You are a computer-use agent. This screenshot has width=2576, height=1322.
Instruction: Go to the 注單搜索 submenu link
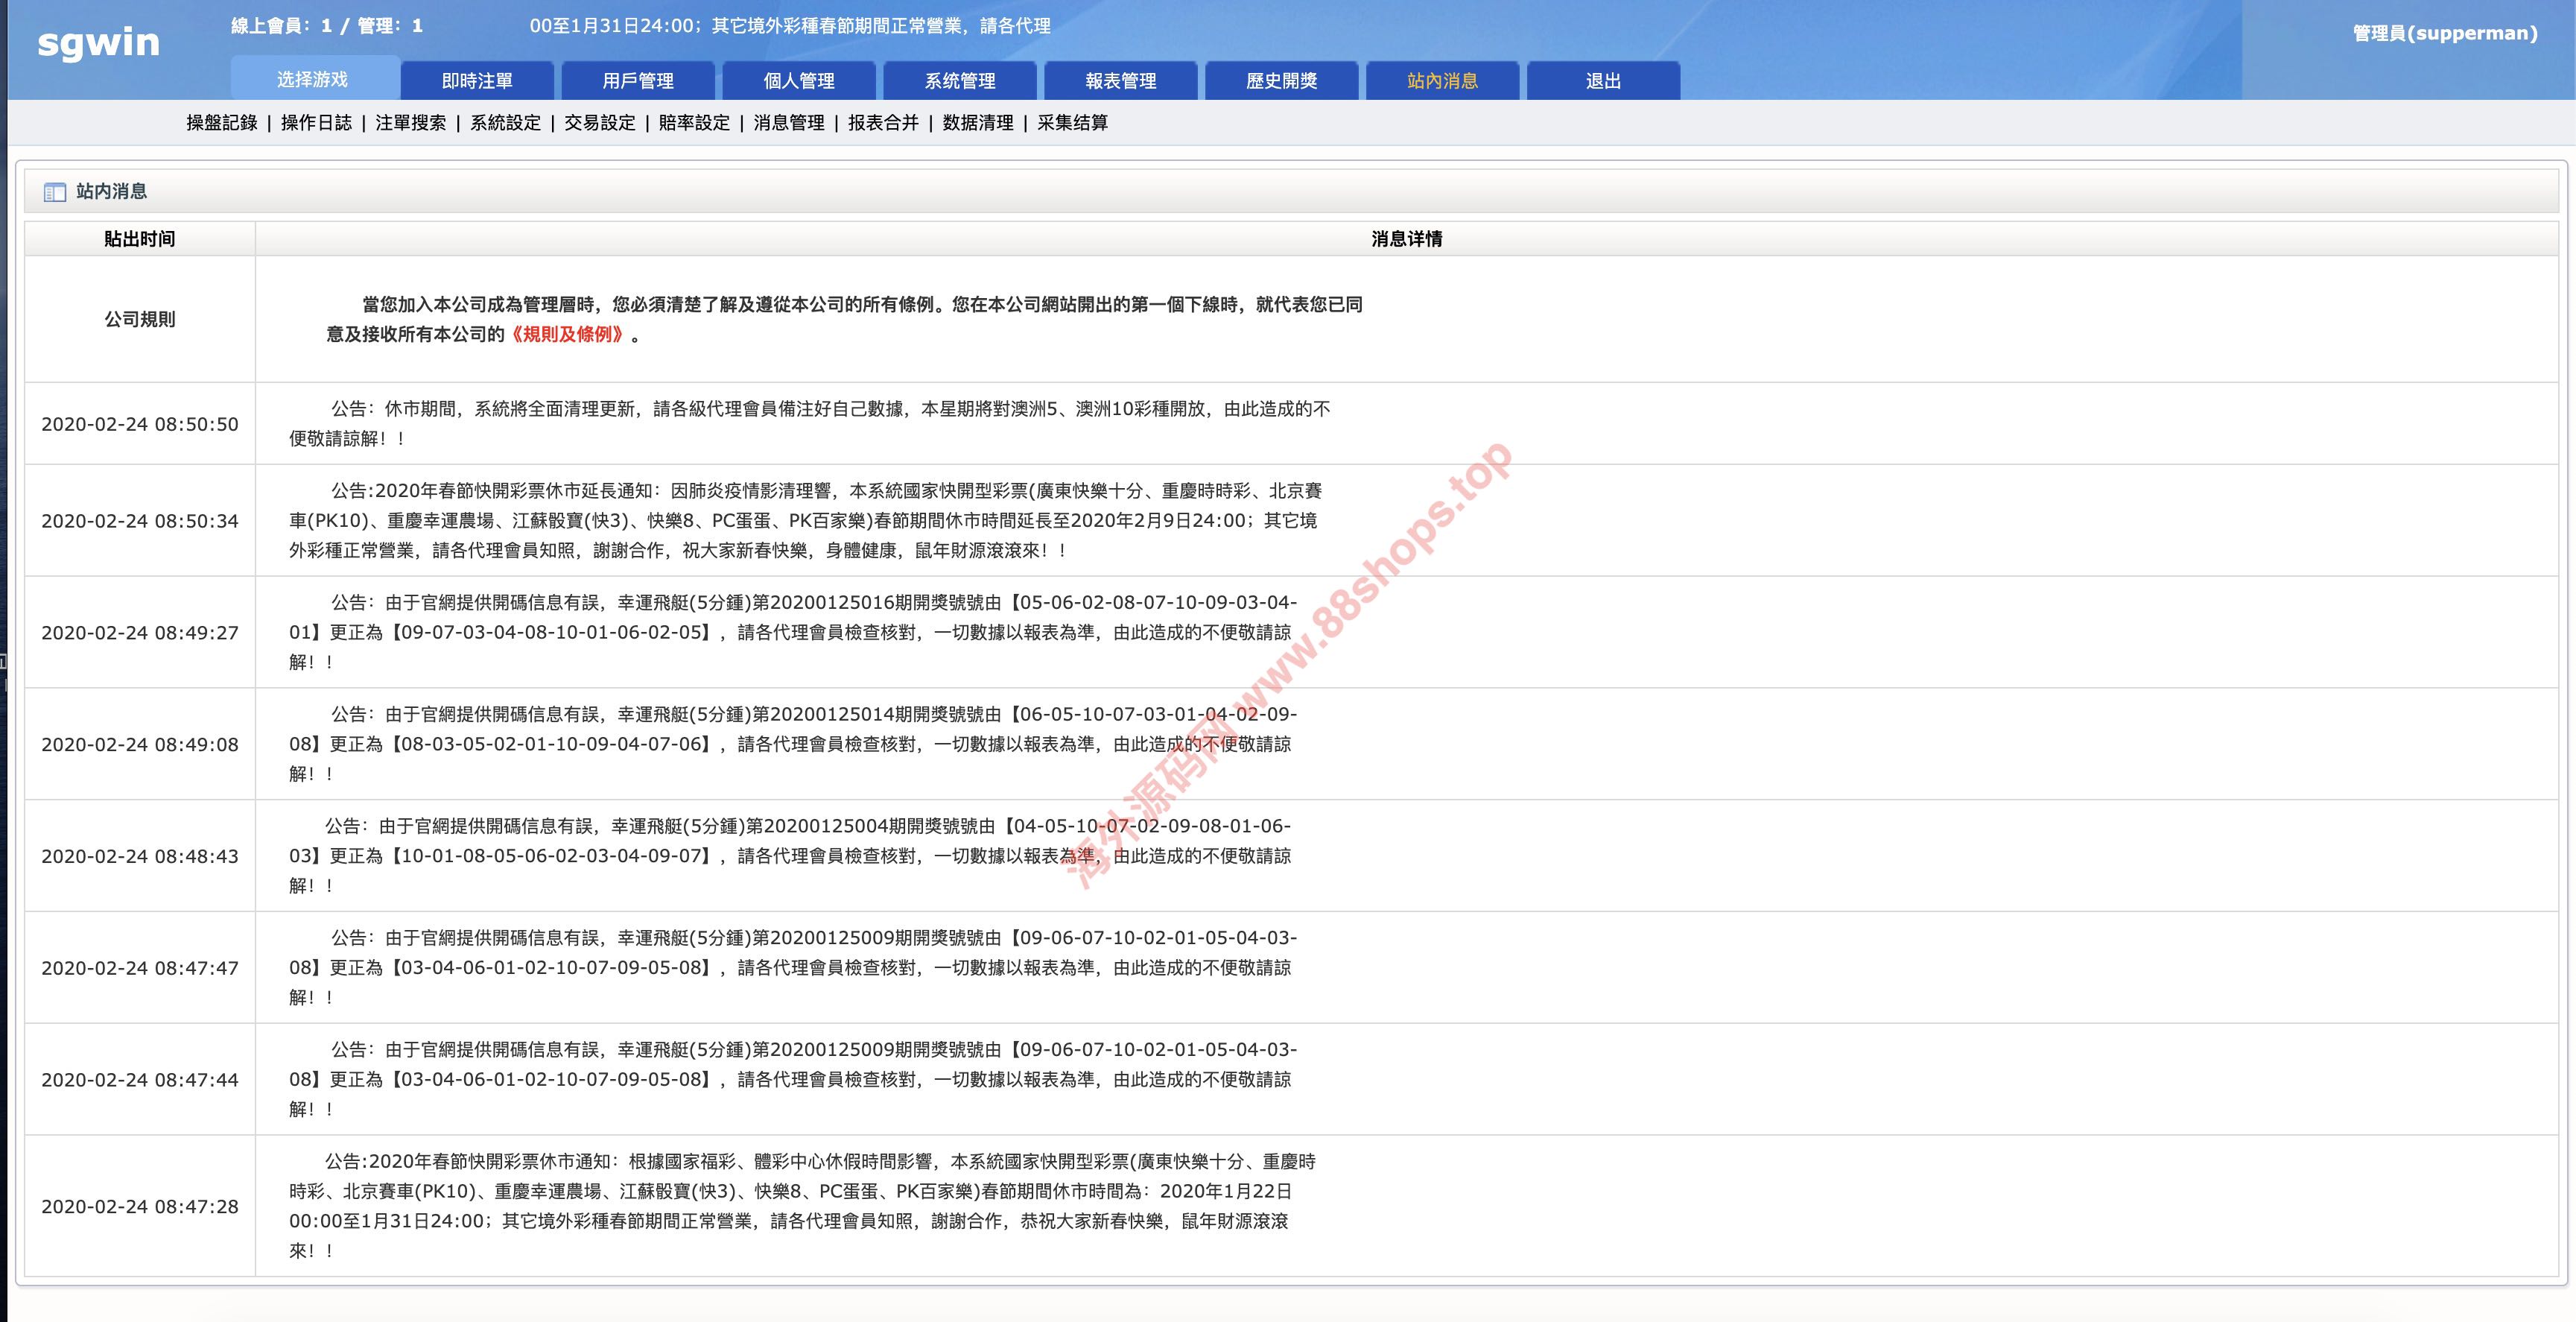coord(411,123)
